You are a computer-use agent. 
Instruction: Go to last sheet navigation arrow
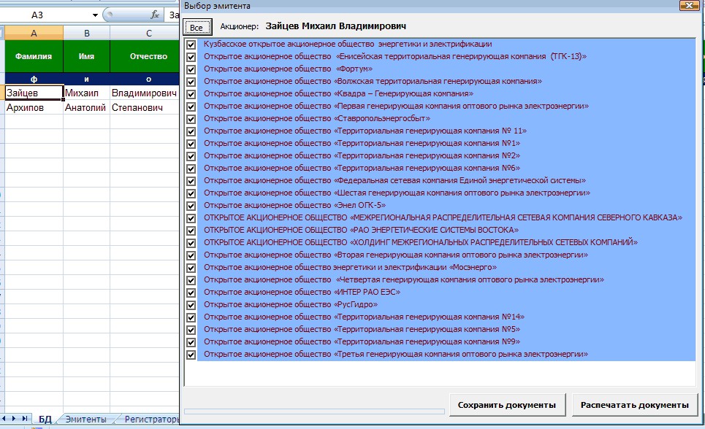(25, 419)
